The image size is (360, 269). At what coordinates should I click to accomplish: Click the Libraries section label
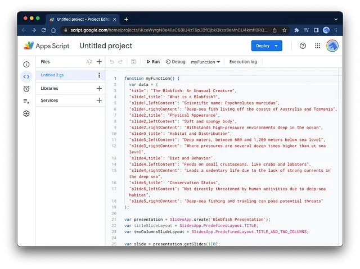[x=49, y=88]
